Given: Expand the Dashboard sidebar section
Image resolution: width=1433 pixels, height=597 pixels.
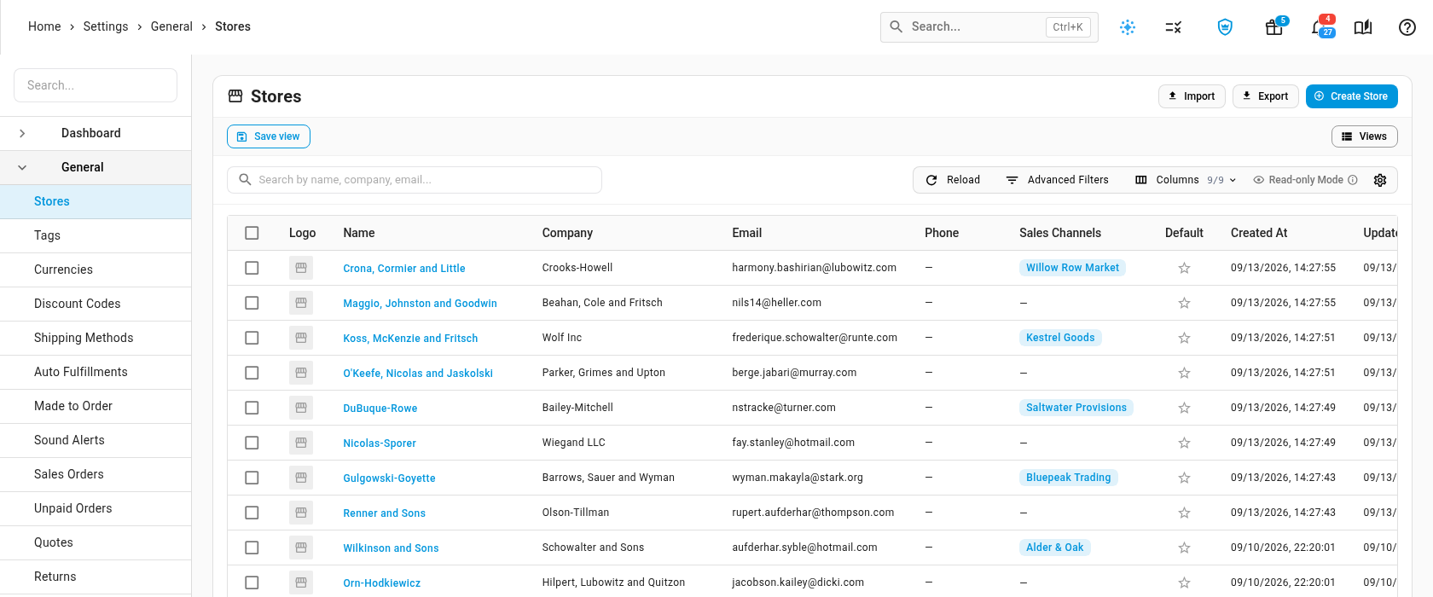Looking at the screenshot, I should point(22,133).
